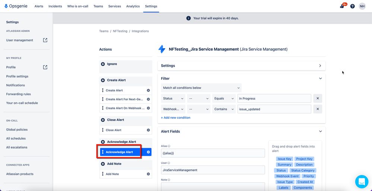Open gear settings for Add Note rule

148,174
